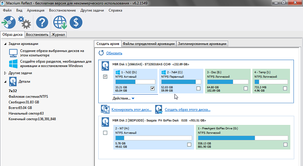Expand the Другие задачи tree section

click(5, 73)
